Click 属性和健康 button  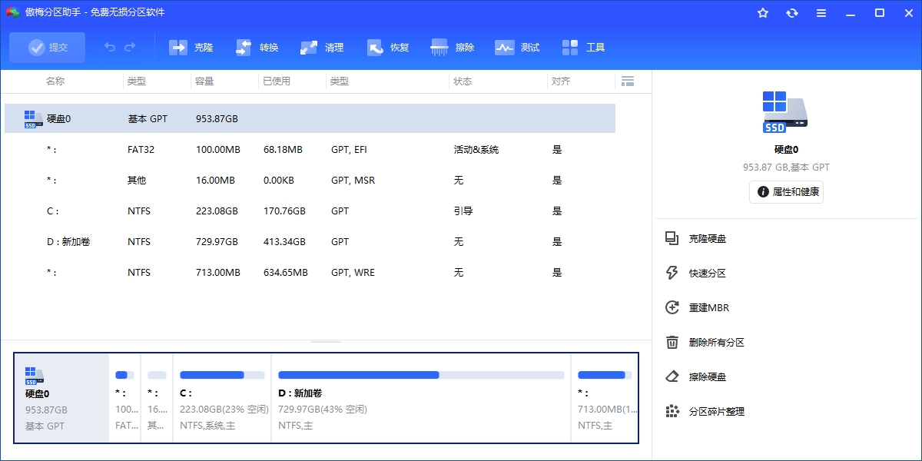[x=786, y=192]
